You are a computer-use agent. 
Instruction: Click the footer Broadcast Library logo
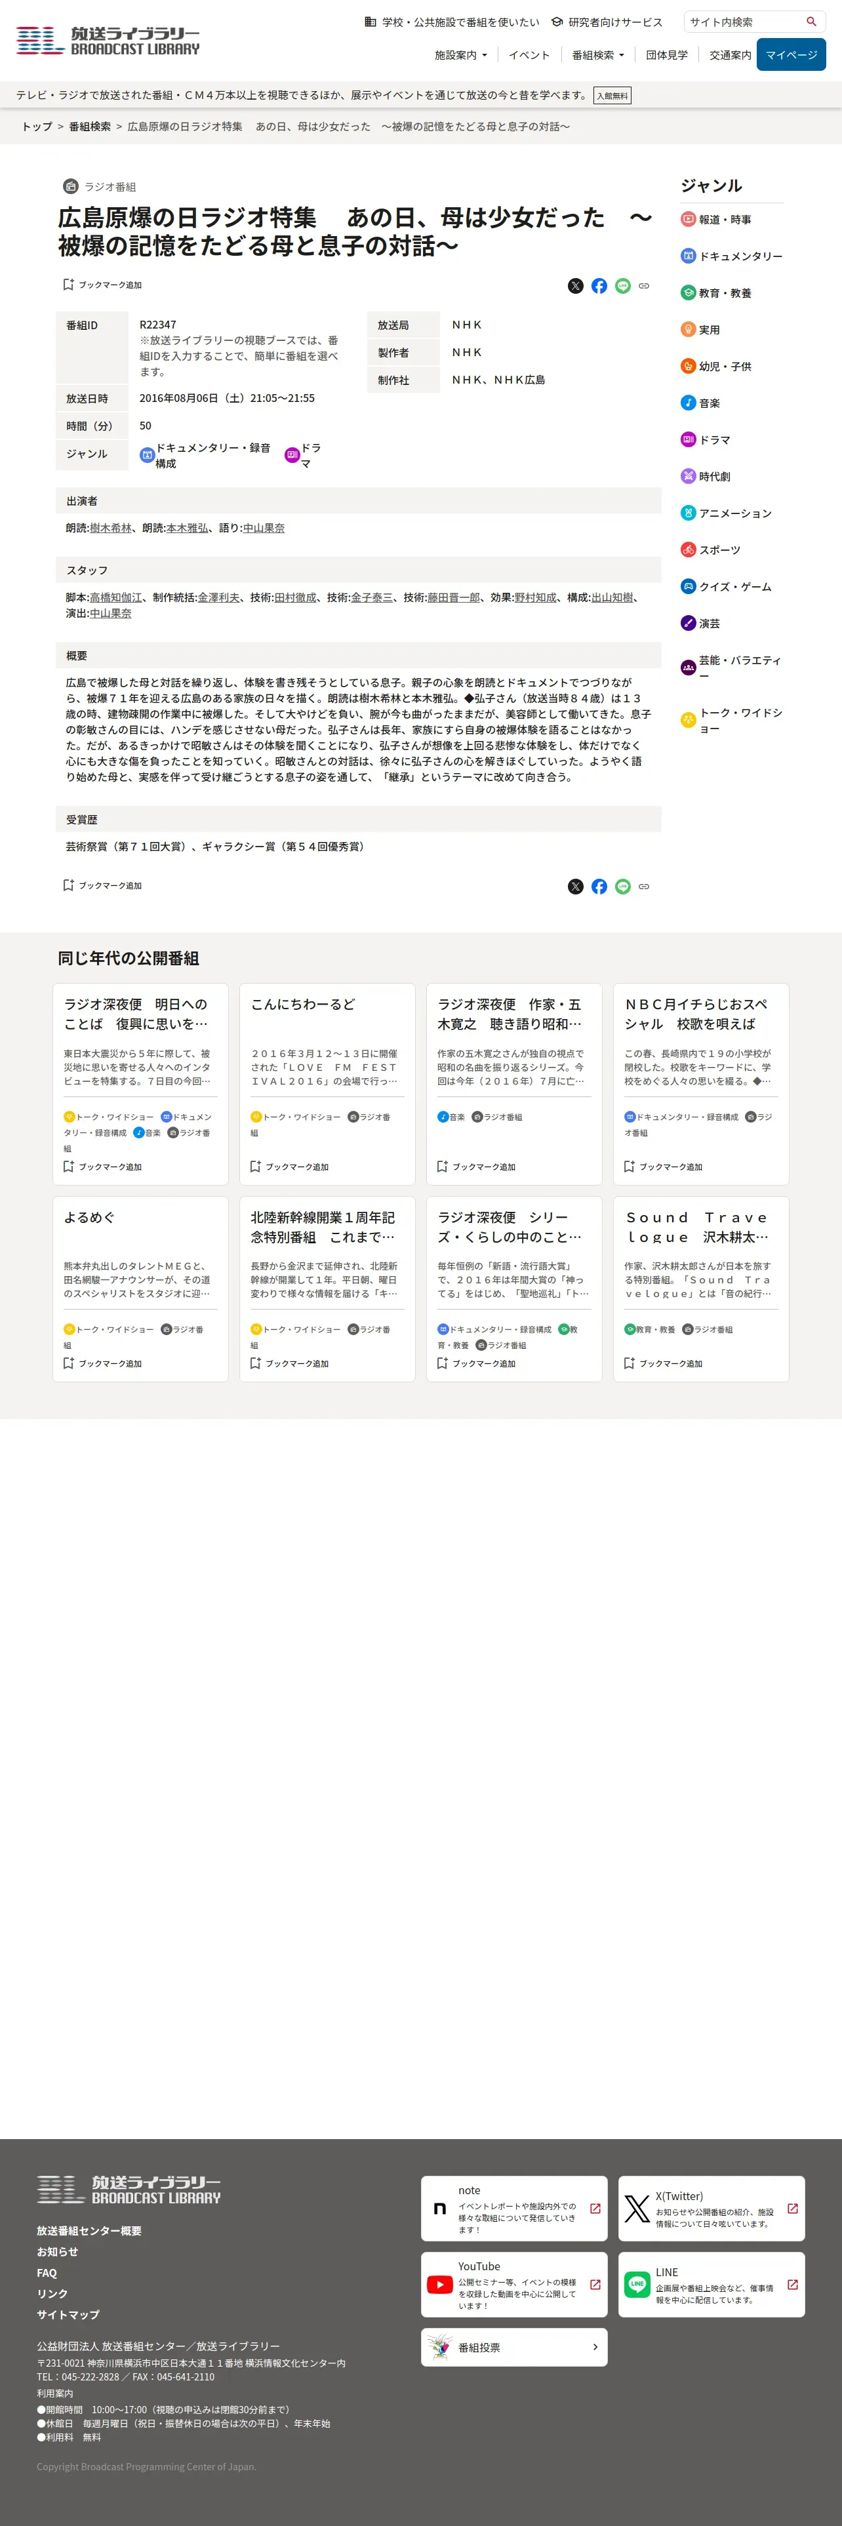[x=129, y=2190]
